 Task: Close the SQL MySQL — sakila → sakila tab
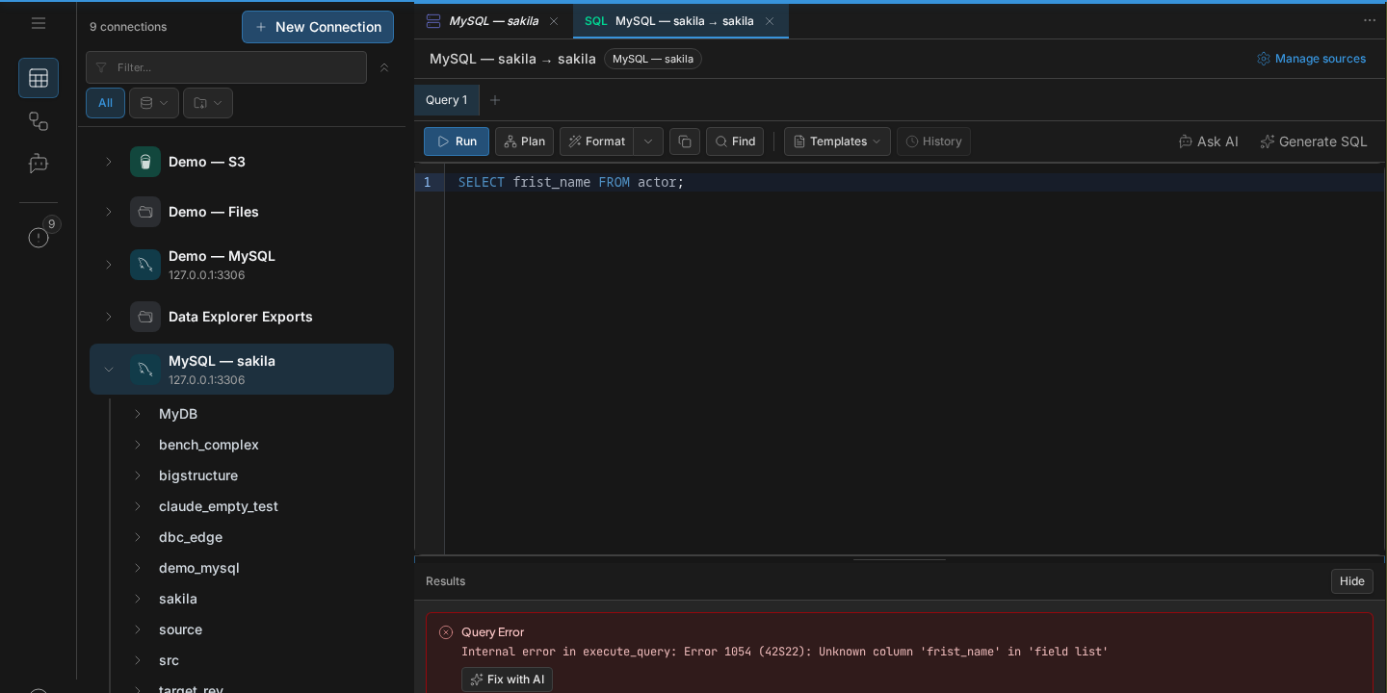click(x=770, y=21)
